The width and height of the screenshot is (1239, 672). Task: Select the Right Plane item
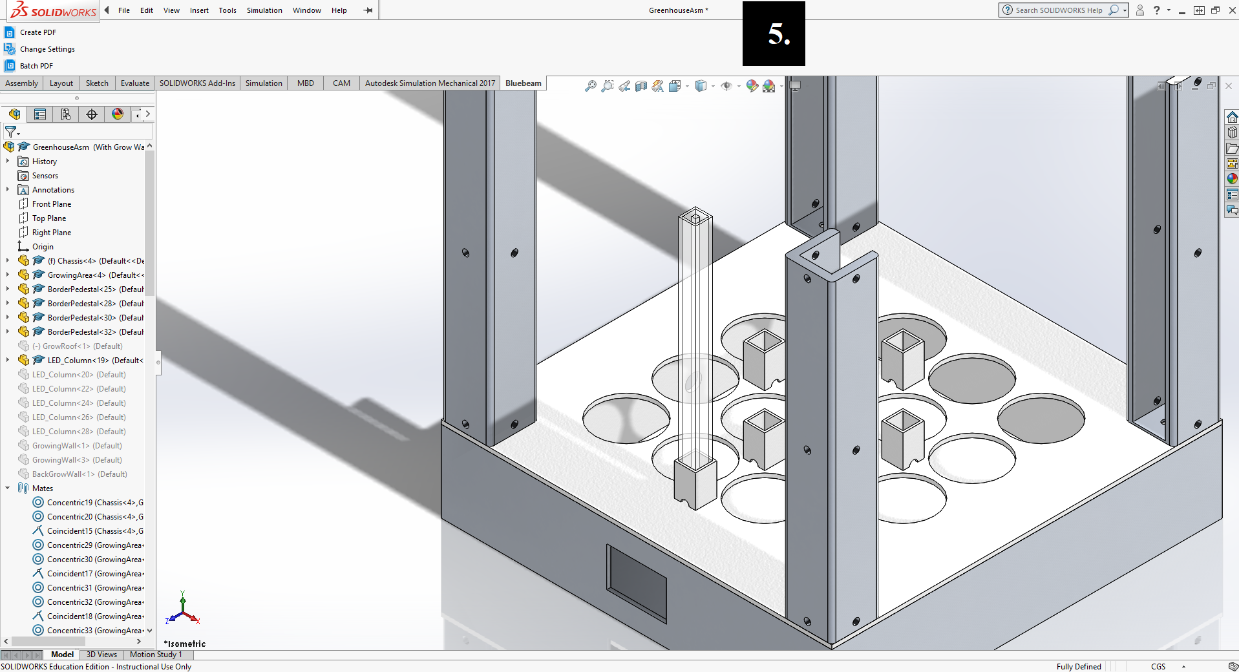pyautogui.click(x=52, y=233)
